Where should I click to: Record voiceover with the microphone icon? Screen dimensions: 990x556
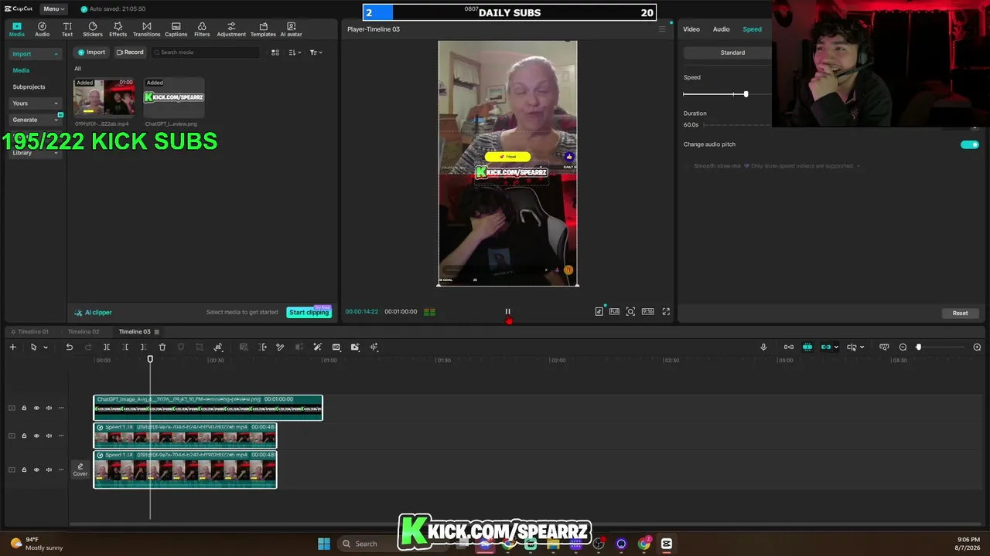click(763, 347)
